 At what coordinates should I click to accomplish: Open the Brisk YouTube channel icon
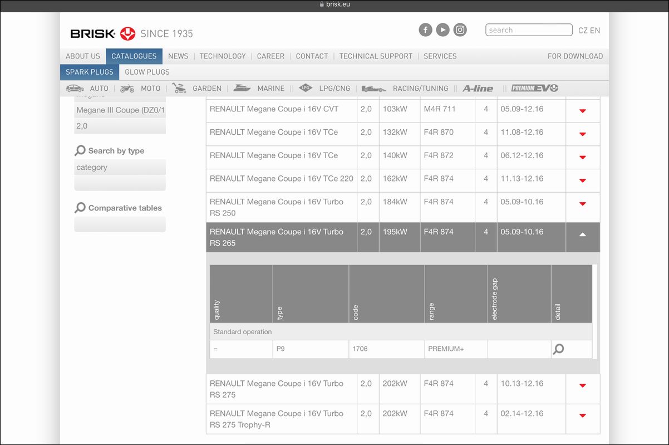pyautogui.click(x=442, y=30)
